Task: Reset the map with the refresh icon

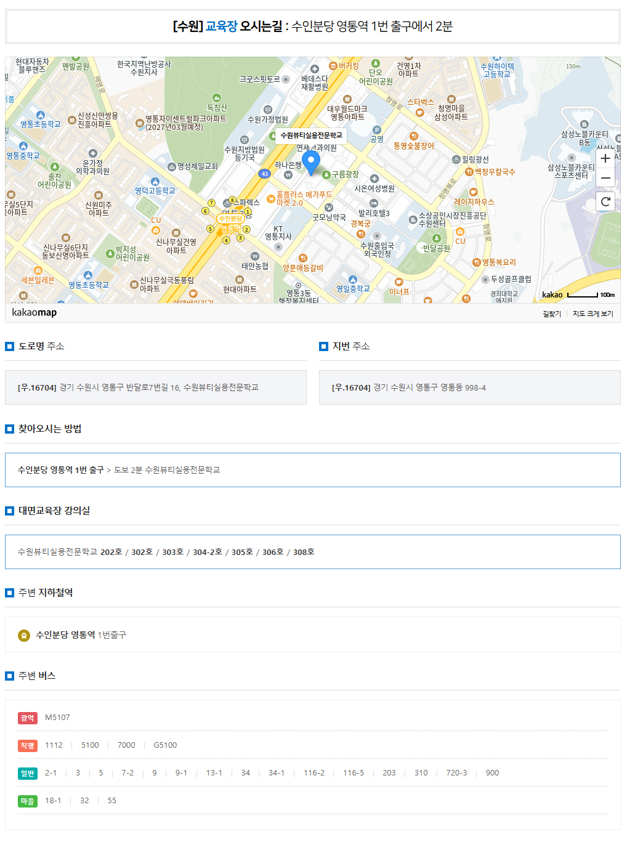Action: click(x=605, y=201)
